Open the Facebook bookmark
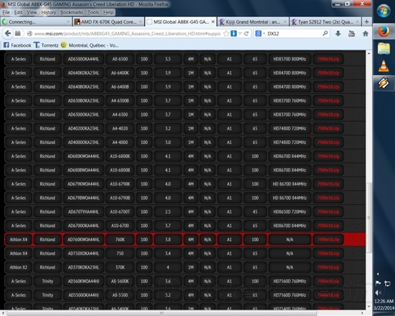Viewport: 395px width, 316px height. 17,45
